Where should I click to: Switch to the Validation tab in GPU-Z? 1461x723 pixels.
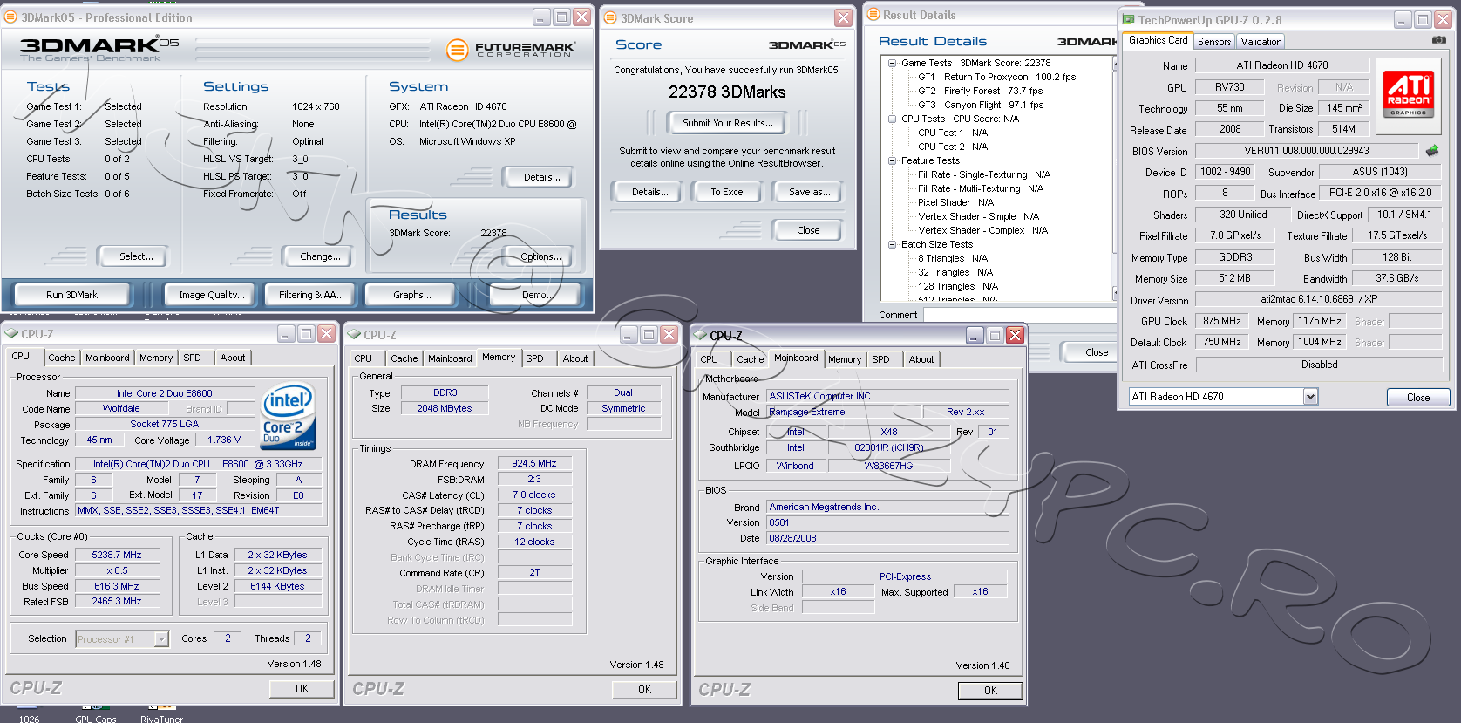[x=1261, y=42]
